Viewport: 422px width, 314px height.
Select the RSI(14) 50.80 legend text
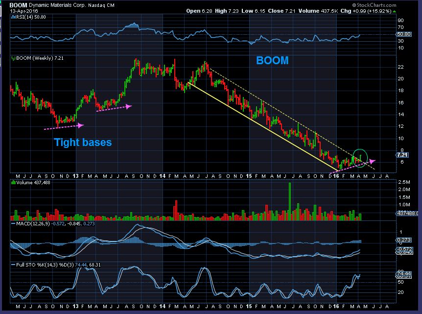[31, 17]
